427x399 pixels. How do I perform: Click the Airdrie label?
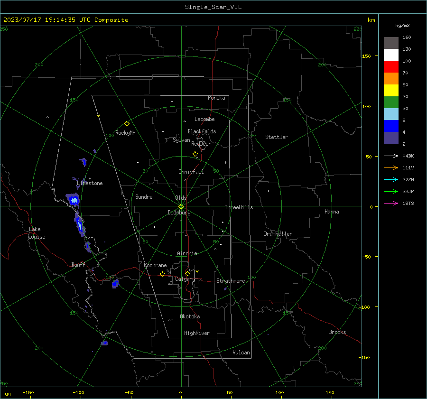187,253
